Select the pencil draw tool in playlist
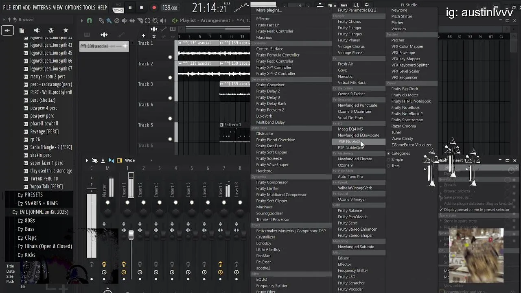This screenshot has width=521, height=293. pos(101,21)
